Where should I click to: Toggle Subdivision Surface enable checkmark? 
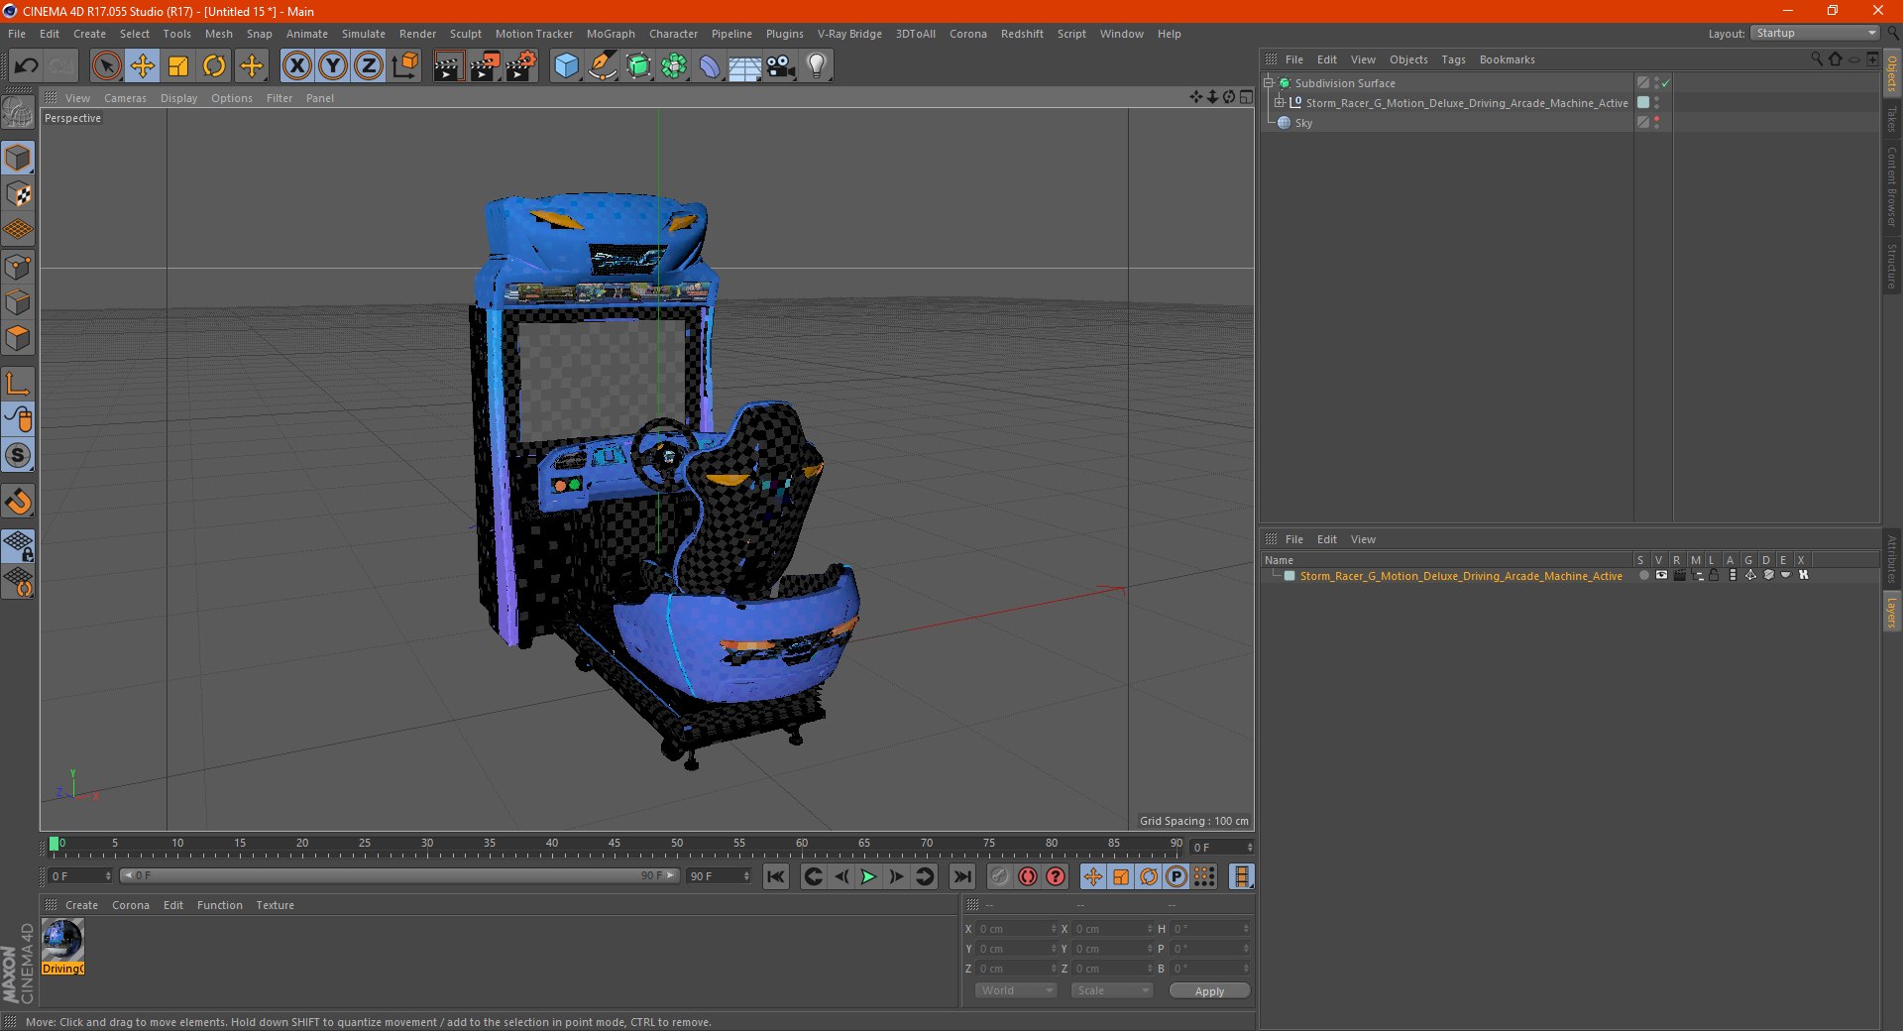pos(1666,83)
